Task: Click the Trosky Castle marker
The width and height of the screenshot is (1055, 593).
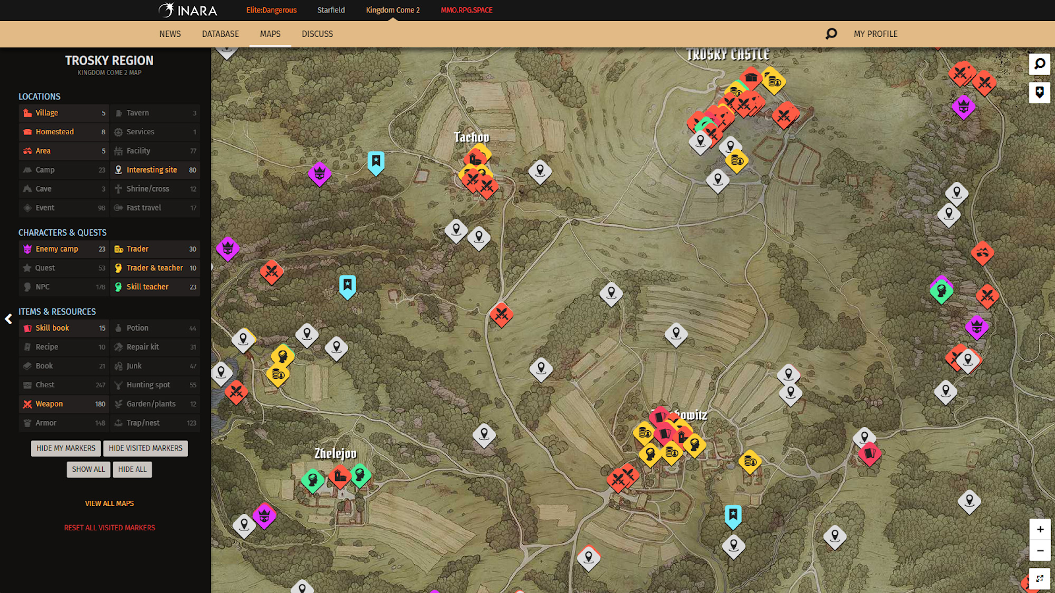Action: point(752,78)
